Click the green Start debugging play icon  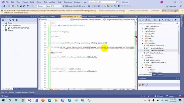point(64,6)
